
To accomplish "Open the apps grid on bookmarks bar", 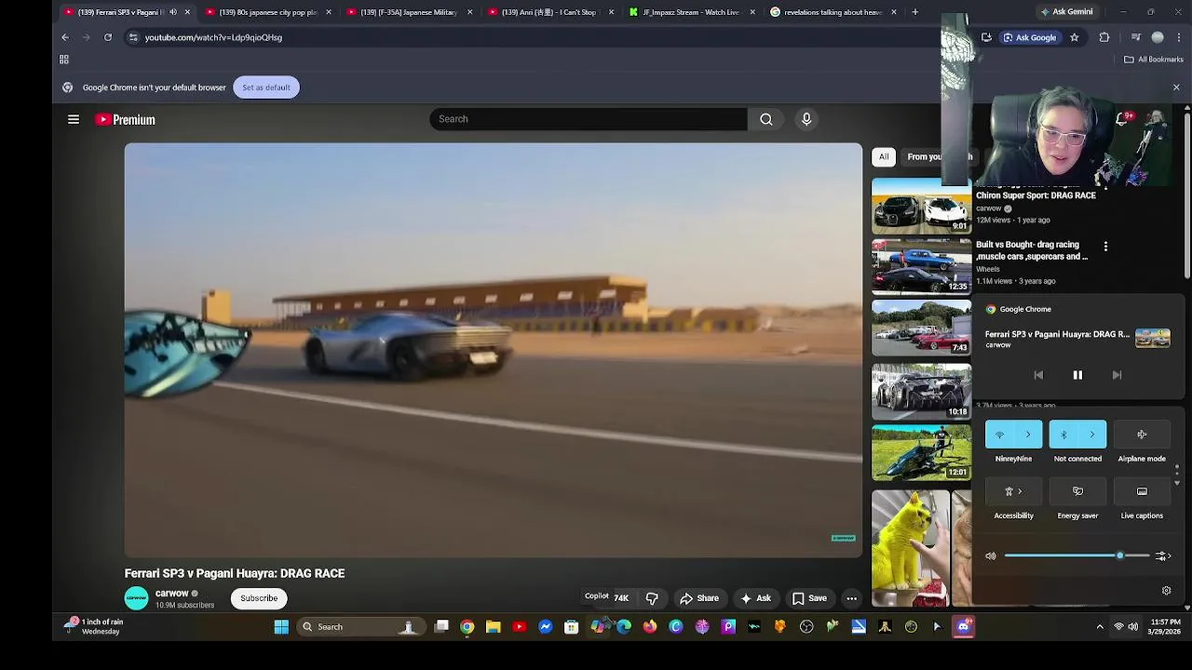I will (64, 60).
